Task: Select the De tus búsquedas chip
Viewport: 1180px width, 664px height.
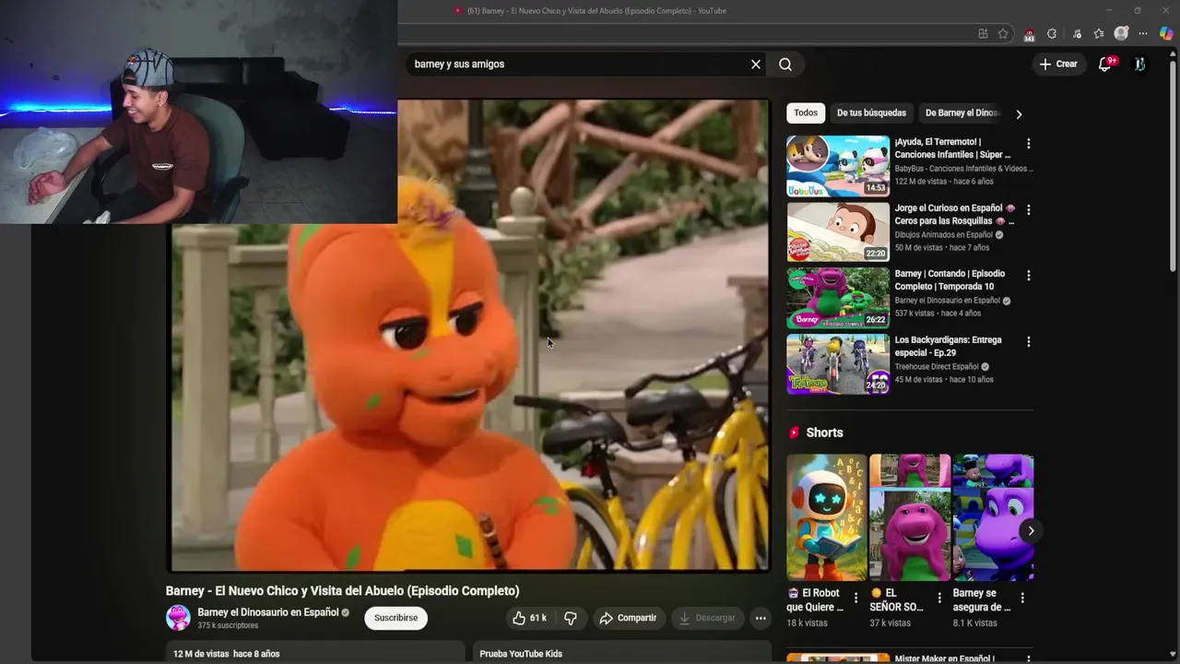Action: (x=871, y=113)
